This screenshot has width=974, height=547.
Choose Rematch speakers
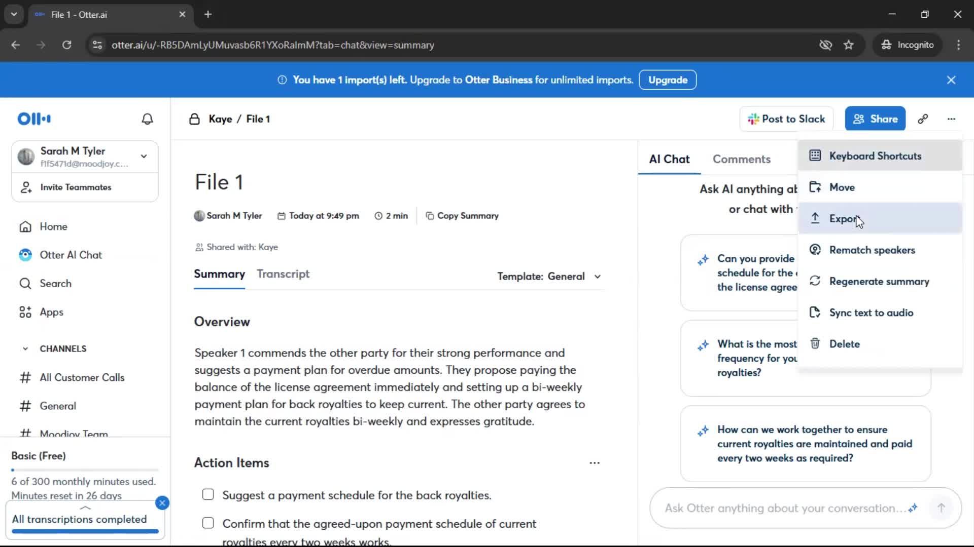click(x=880, y=250)
